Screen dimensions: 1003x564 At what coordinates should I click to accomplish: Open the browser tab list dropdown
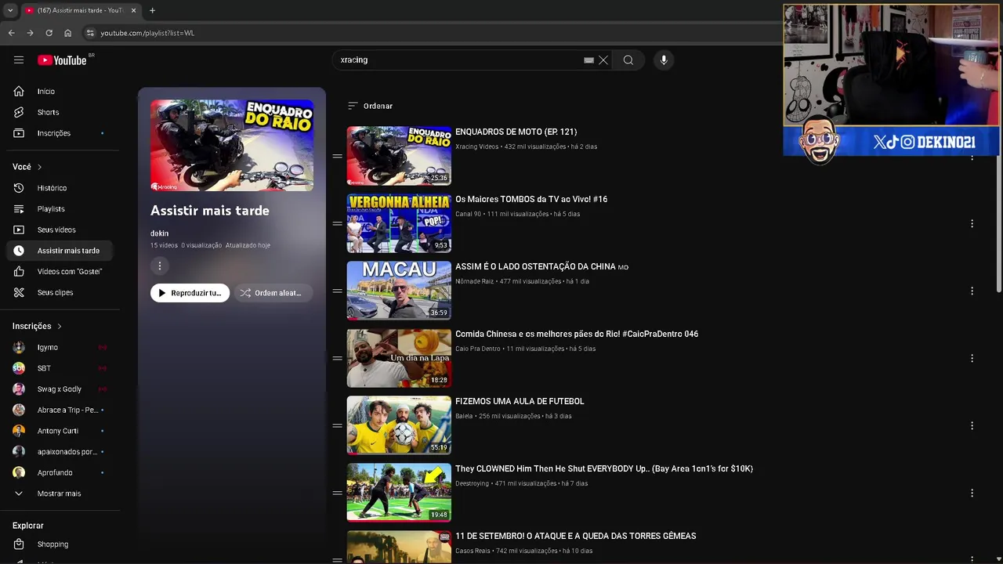(10, 10)
